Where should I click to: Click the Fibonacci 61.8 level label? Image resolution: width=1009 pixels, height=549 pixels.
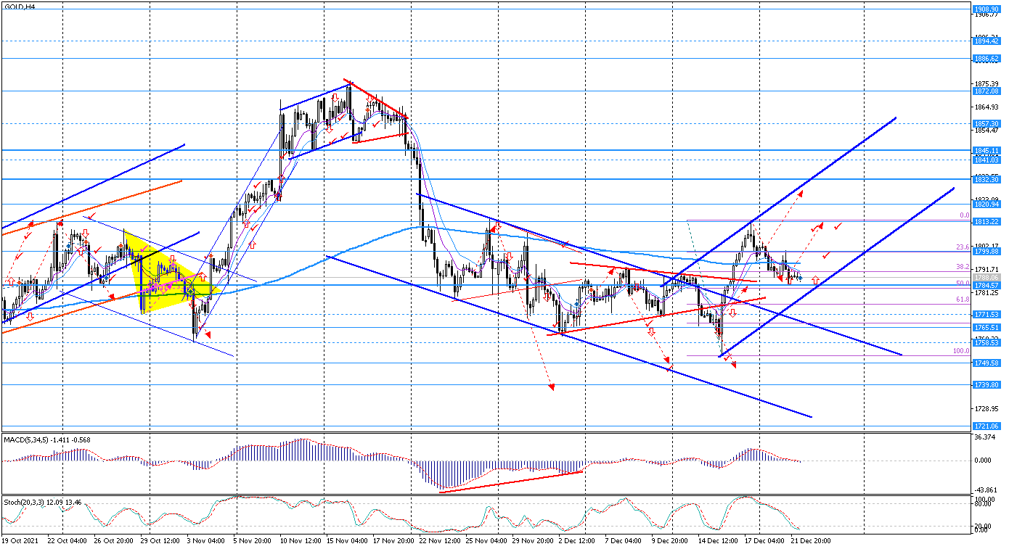(963, 299)
